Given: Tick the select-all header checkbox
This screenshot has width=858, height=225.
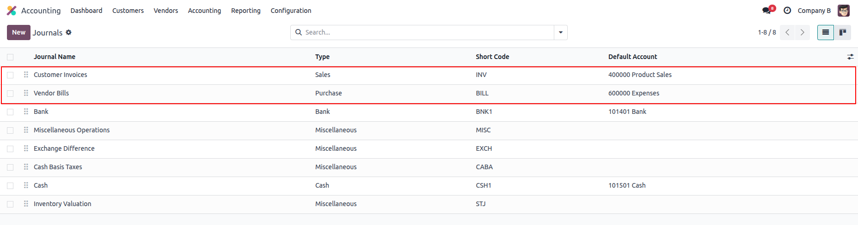Looking at the screenshot, I should coord(10,57).
